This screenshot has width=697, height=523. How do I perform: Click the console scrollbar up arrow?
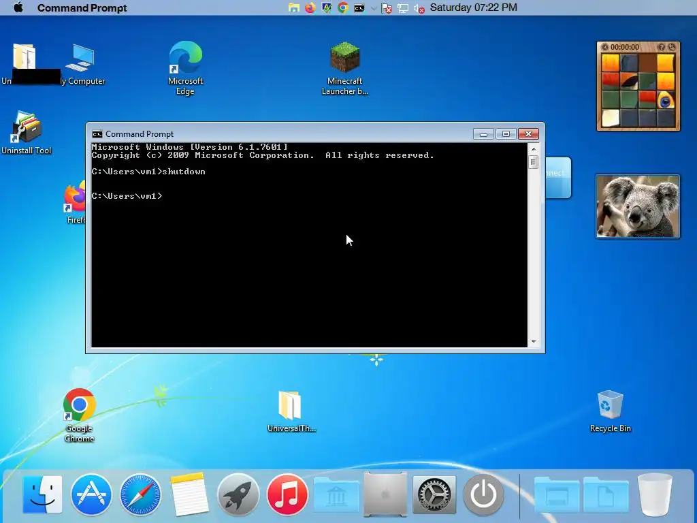(x=534, y=149)
